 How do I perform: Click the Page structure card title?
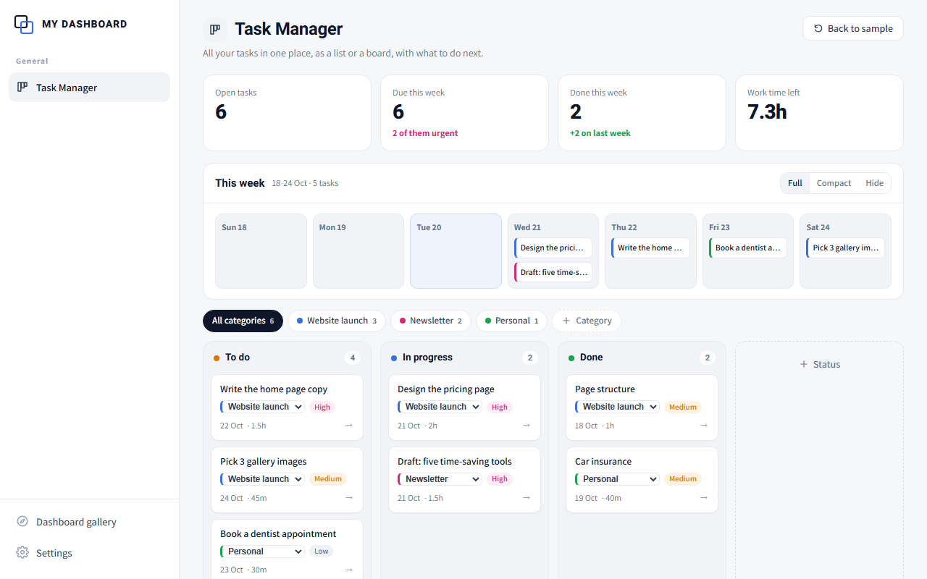[x=605, y=389]
